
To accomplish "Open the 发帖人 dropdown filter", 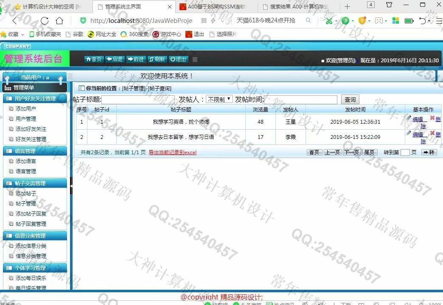I will point(219,99).
